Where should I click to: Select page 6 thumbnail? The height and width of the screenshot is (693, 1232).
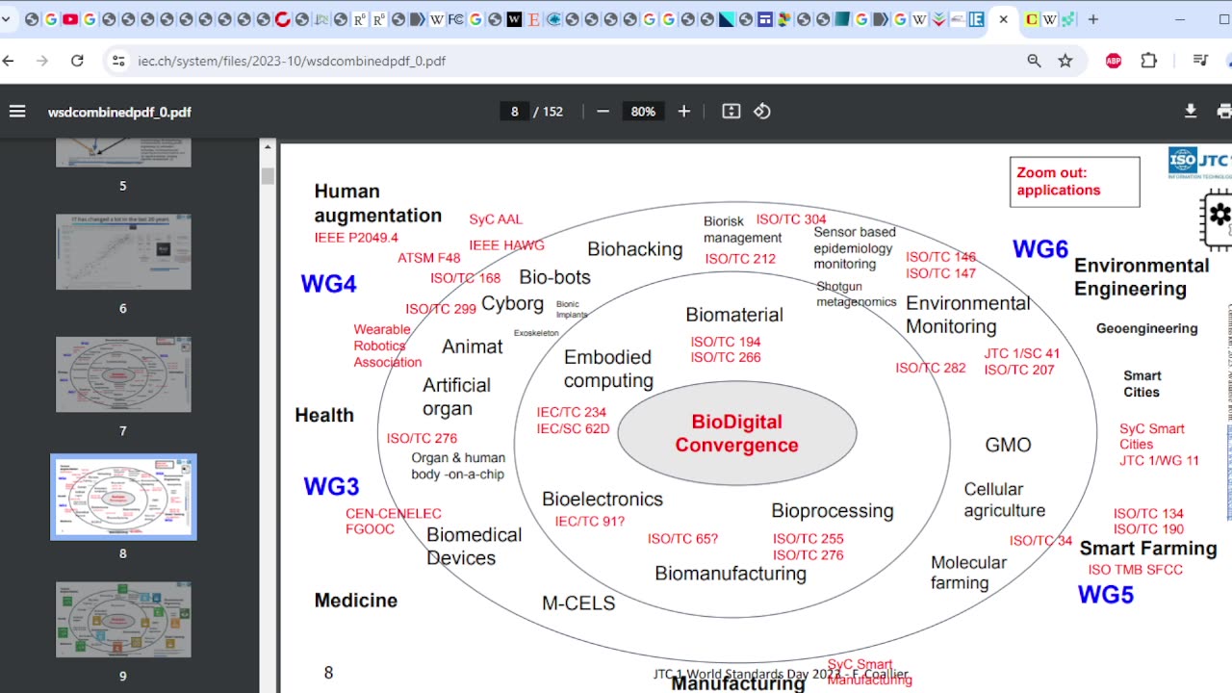123,252
